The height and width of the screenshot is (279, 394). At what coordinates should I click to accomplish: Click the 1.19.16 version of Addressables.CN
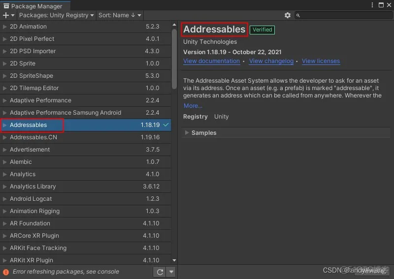[150, 137]
